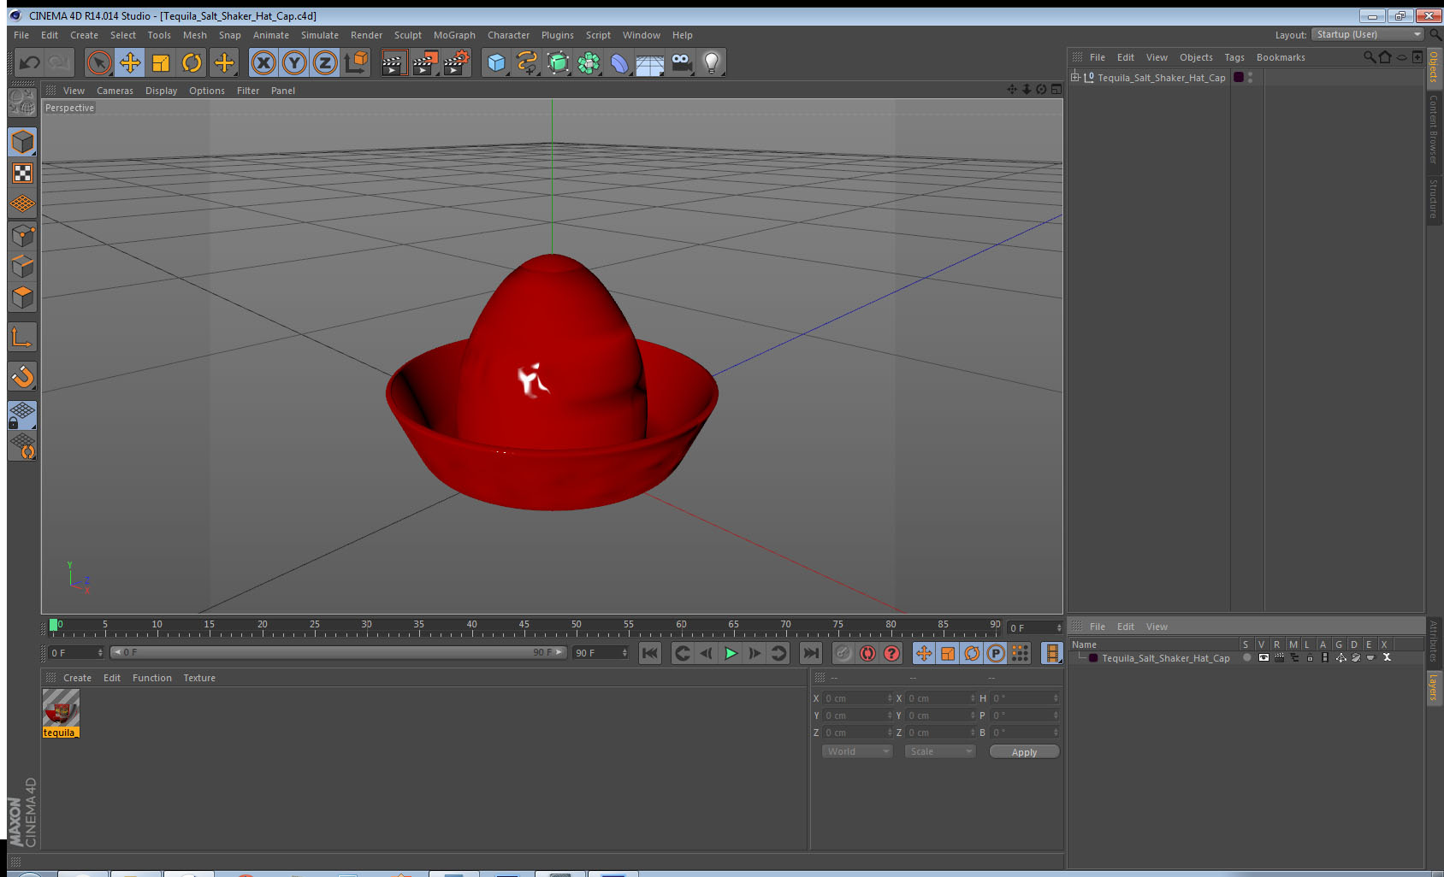Open viewport Cameras menu
The height and width of the screenshot is (877, 1444).
[x=115, y=91]
